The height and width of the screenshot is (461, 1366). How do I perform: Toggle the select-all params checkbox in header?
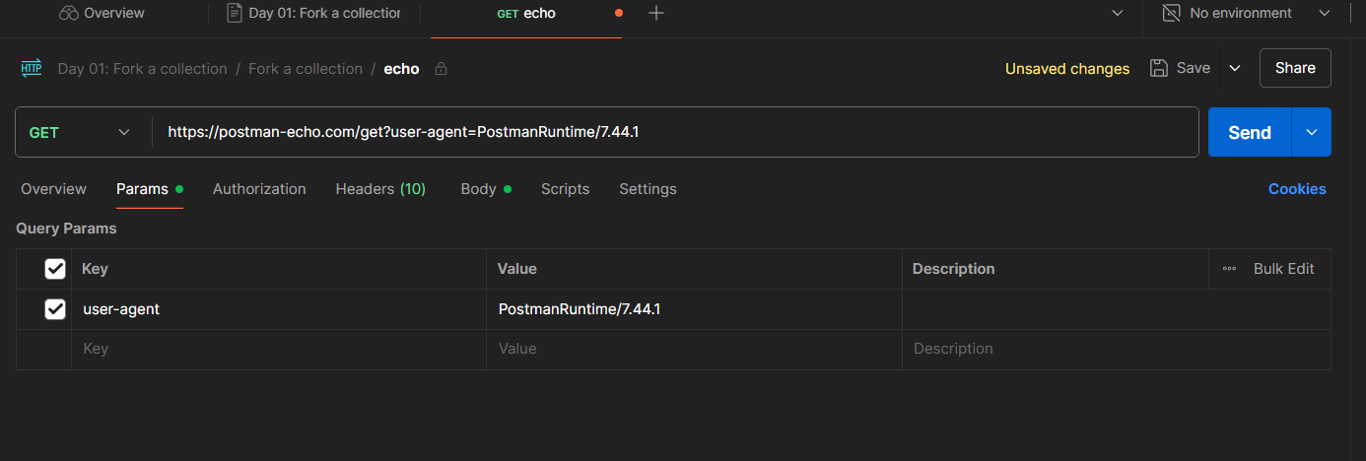point(55,269)
